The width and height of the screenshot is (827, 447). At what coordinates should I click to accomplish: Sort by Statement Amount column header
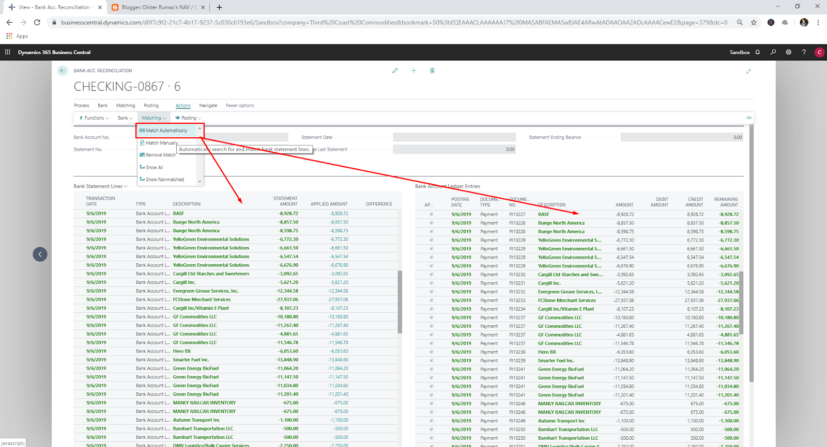click(285, 201)
